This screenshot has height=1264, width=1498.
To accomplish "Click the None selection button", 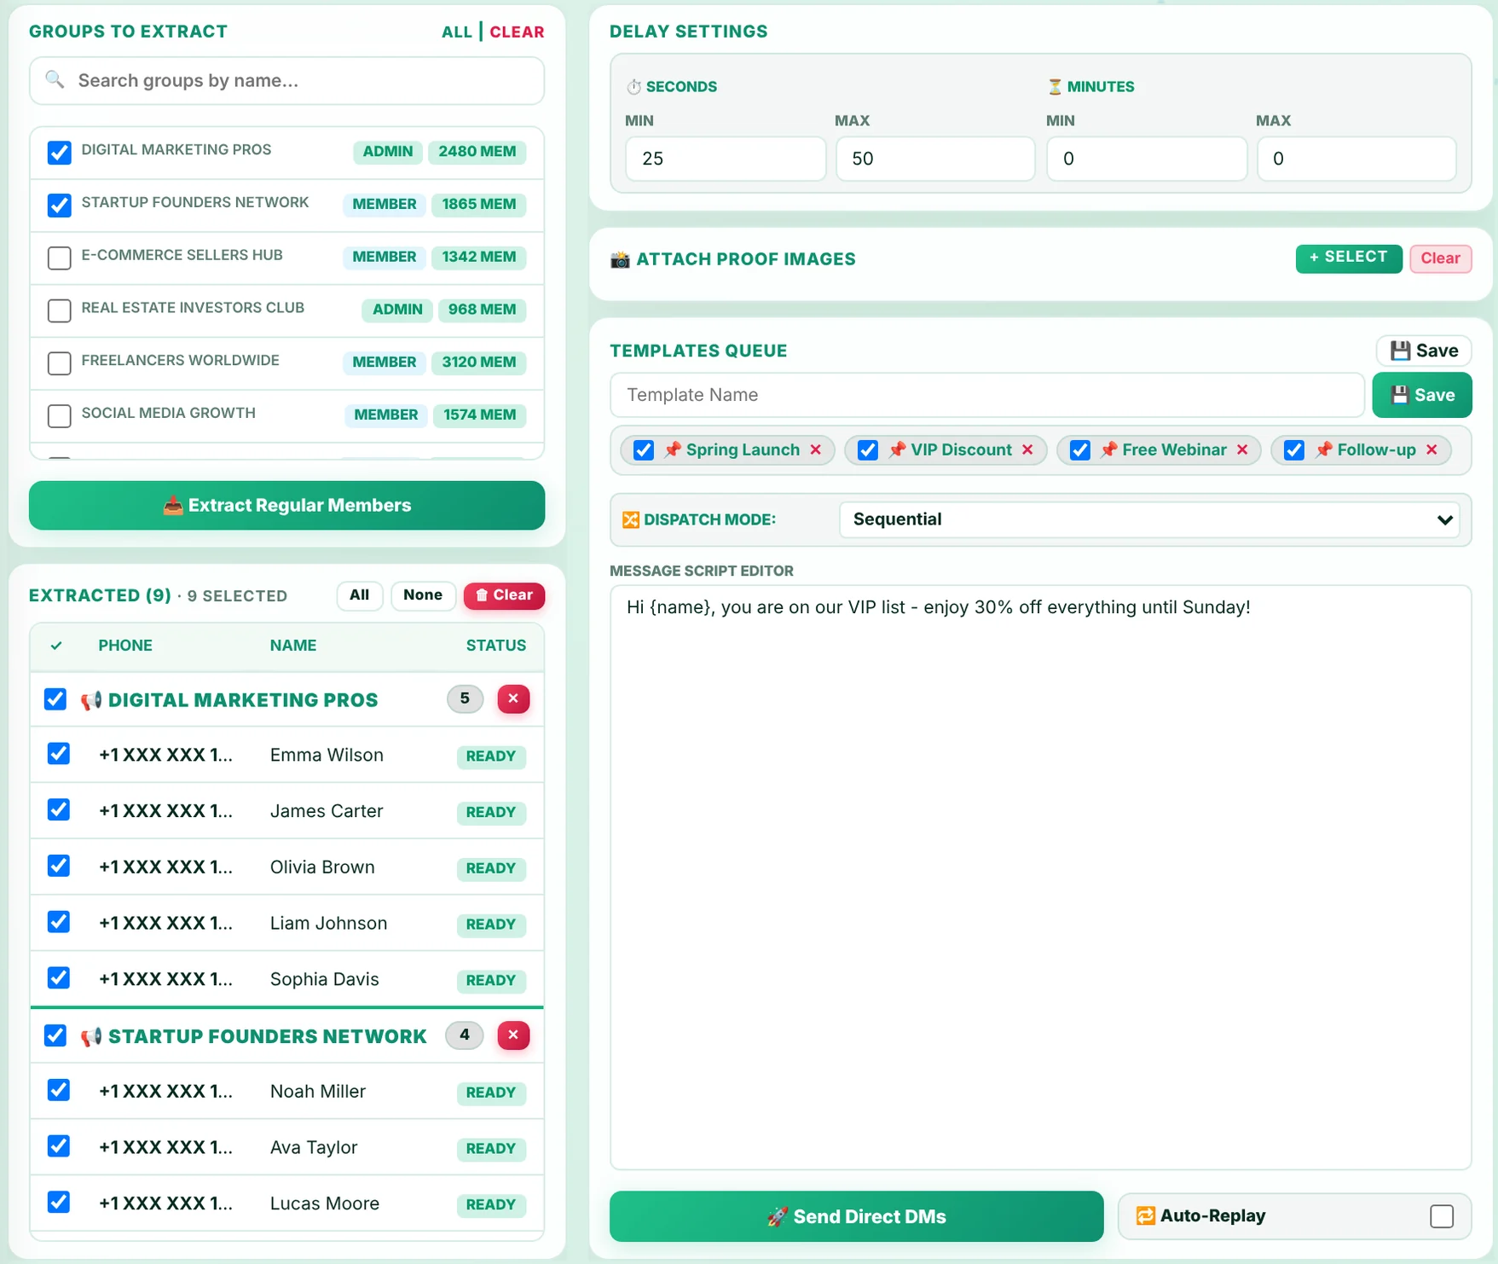I will point(423,595).
